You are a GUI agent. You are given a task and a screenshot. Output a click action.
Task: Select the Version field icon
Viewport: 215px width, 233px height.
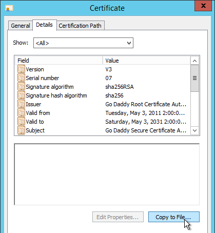[21, 69]
